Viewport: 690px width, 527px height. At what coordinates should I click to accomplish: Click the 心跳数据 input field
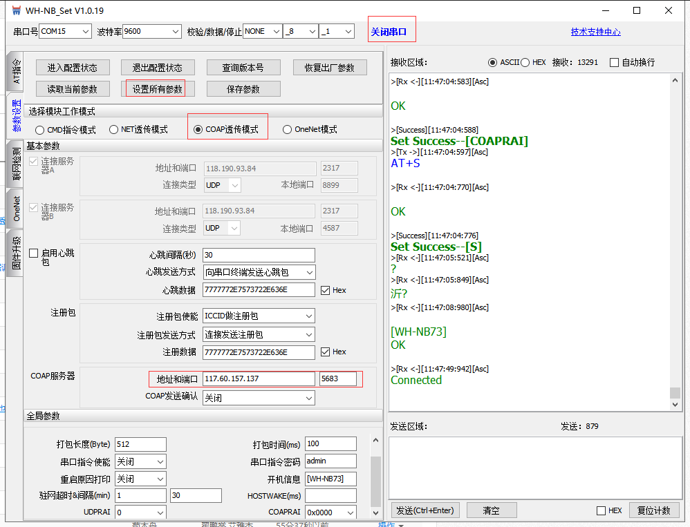(259, 290)
